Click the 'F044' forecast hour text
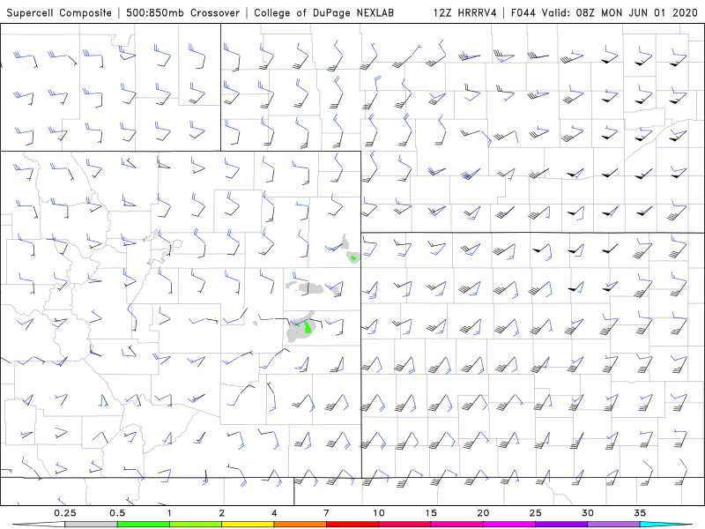The width and height of the screenshot is (705, 529). click(x=523, y=12)
